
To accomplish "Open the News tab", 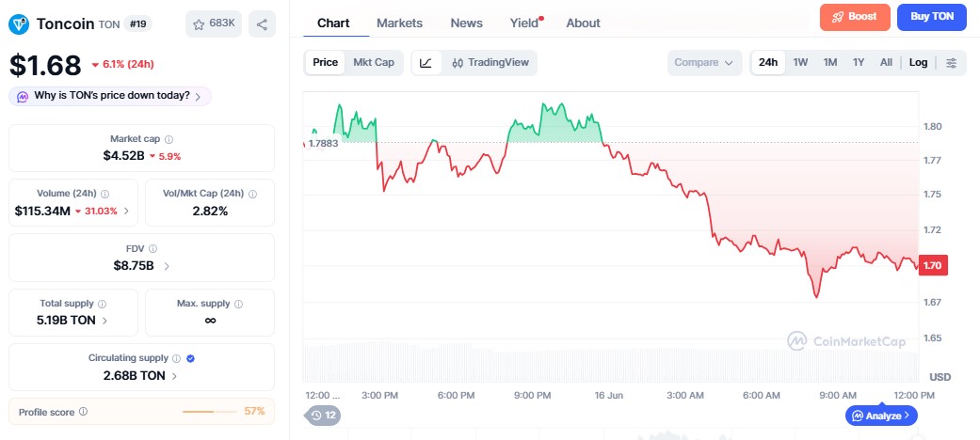I will [x=466, y=24].
